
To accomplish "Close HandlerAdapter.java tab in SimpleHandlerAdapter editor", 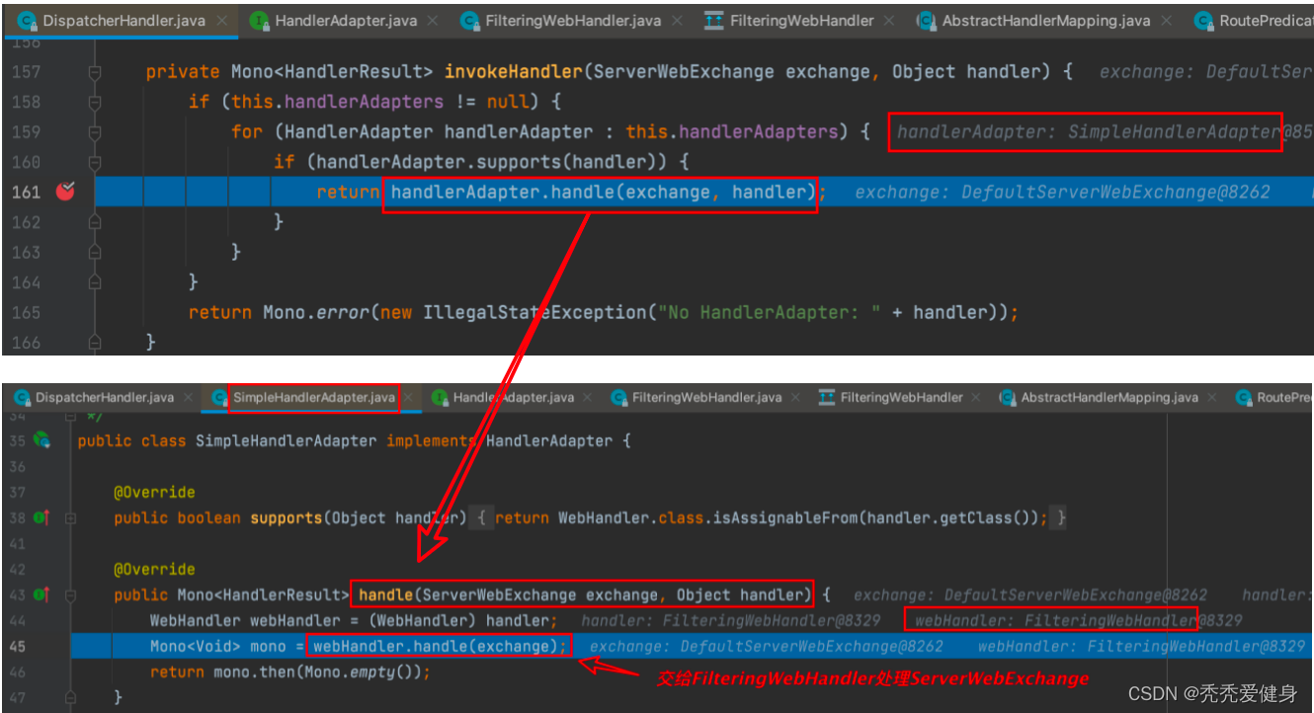I will click(588, 397).
